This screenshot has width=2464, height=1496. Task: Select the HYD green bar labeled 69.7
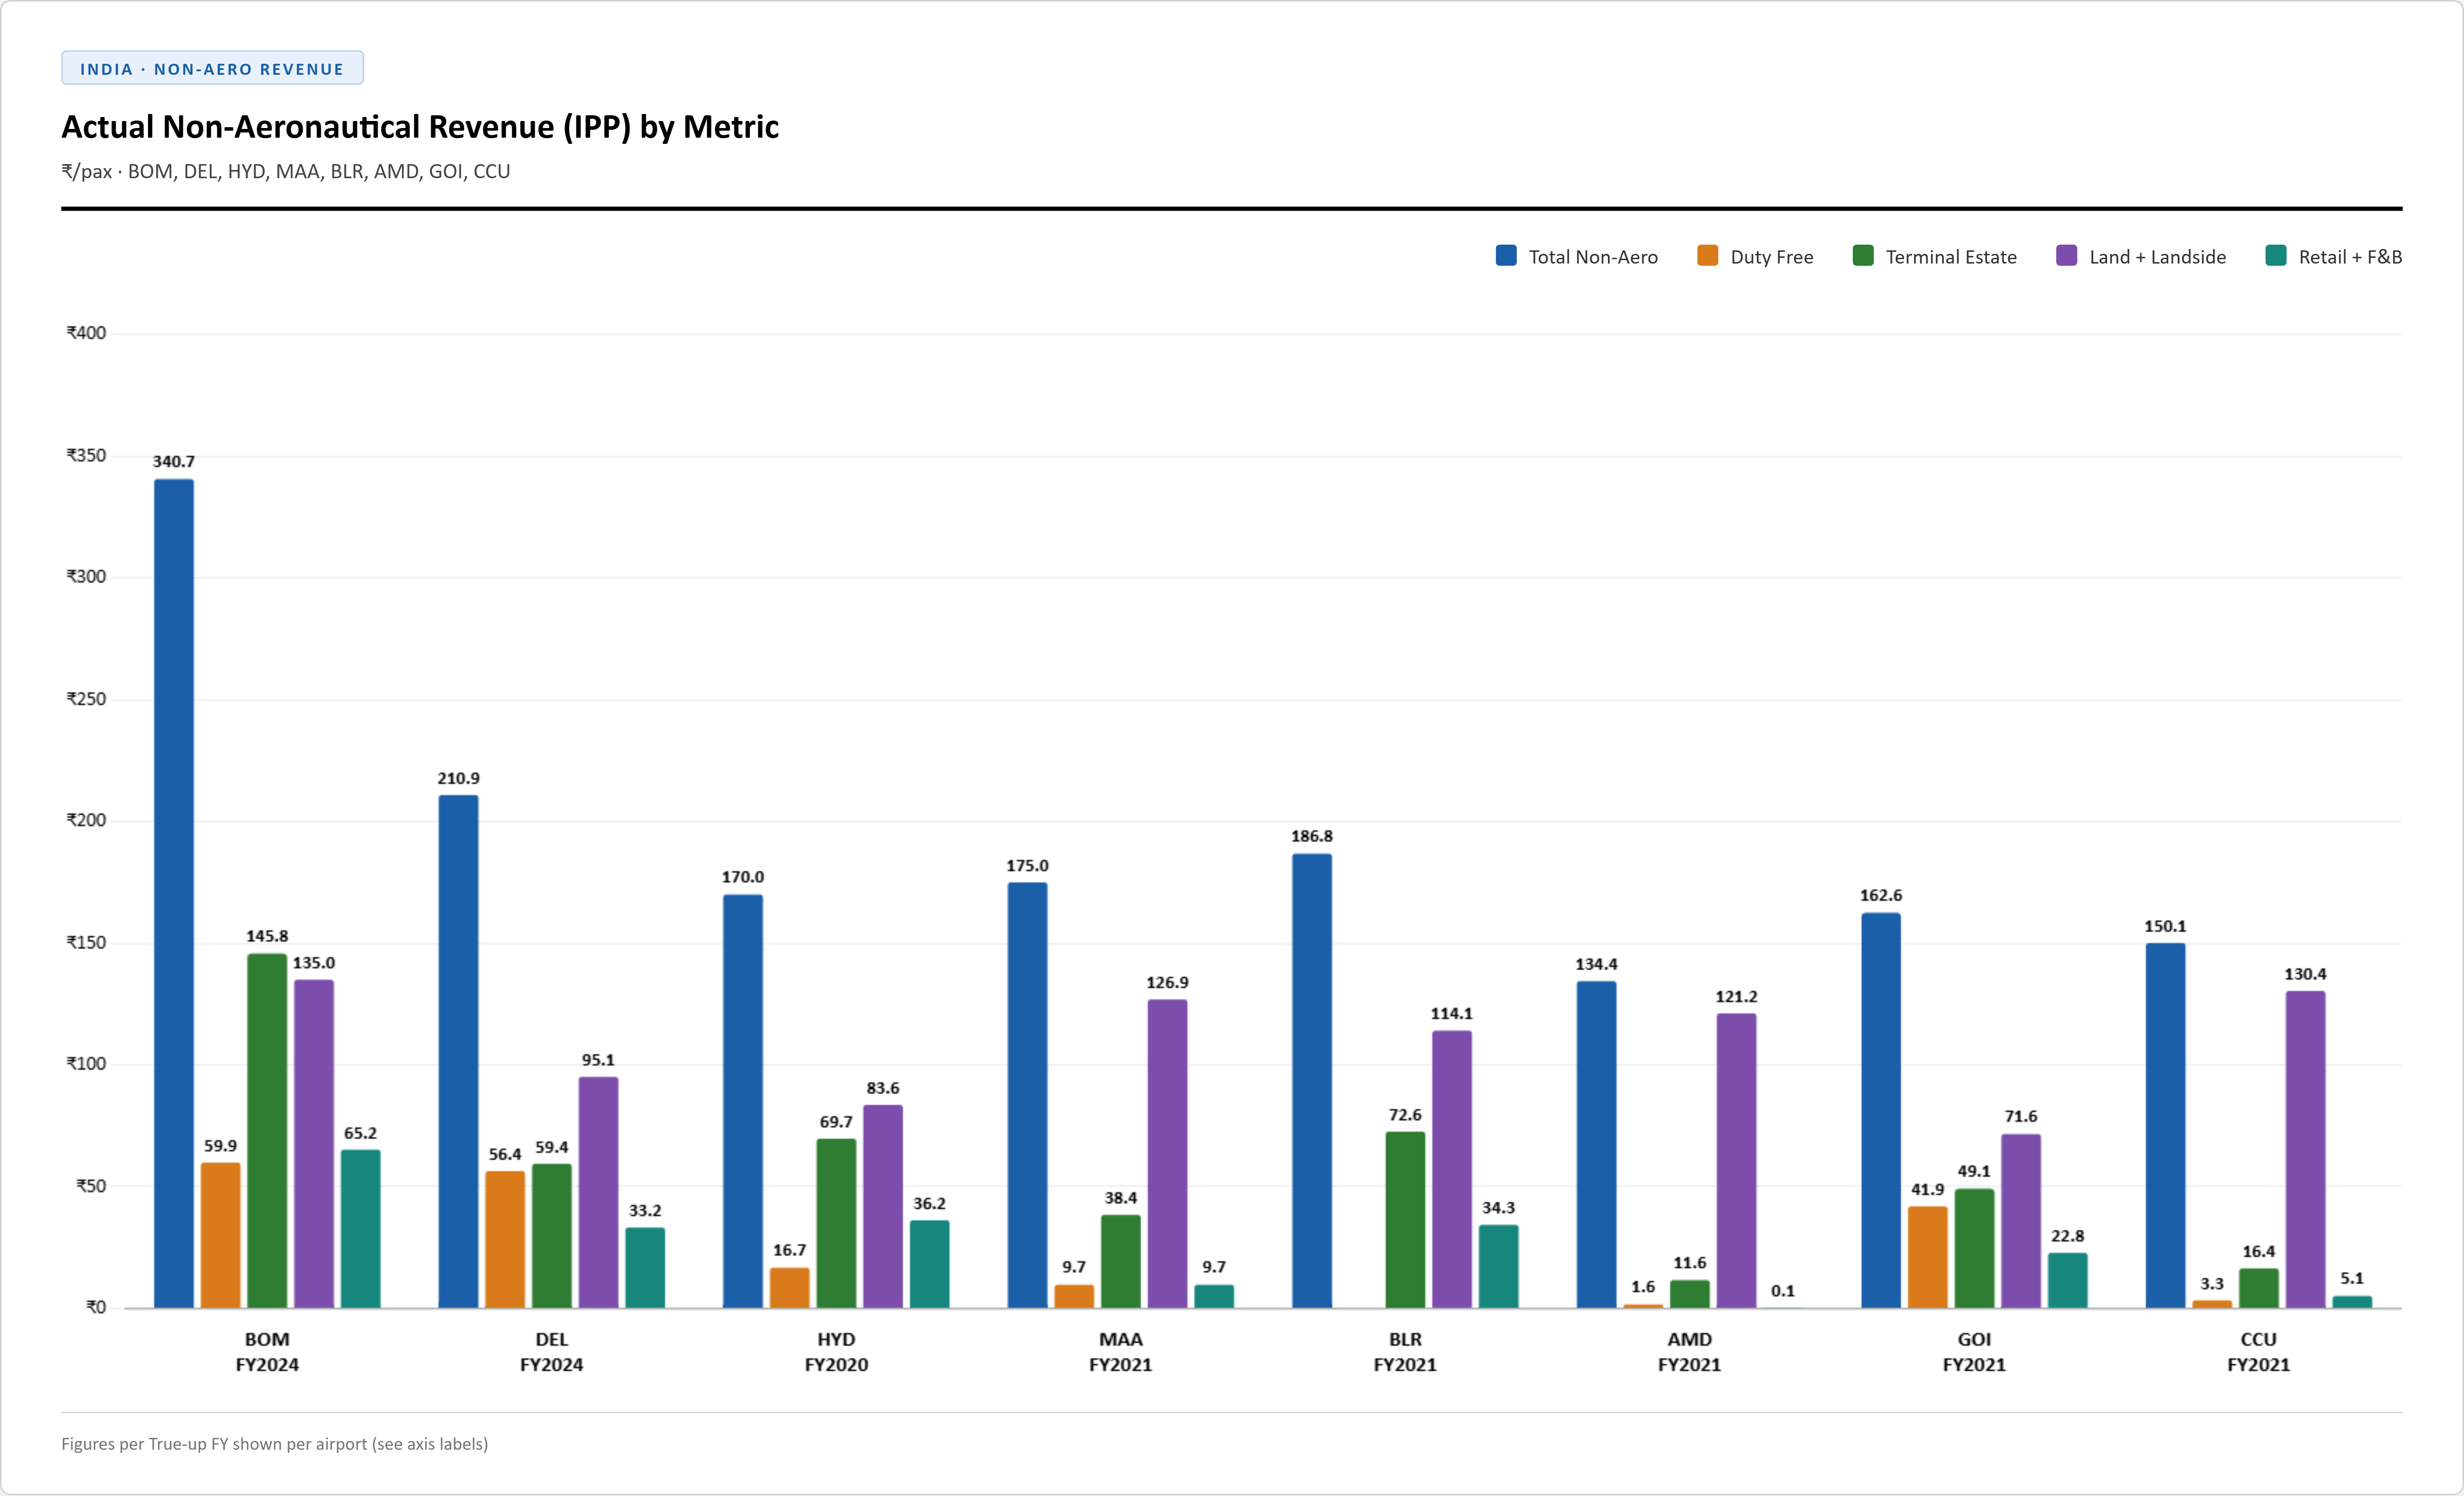(836, 1223)
